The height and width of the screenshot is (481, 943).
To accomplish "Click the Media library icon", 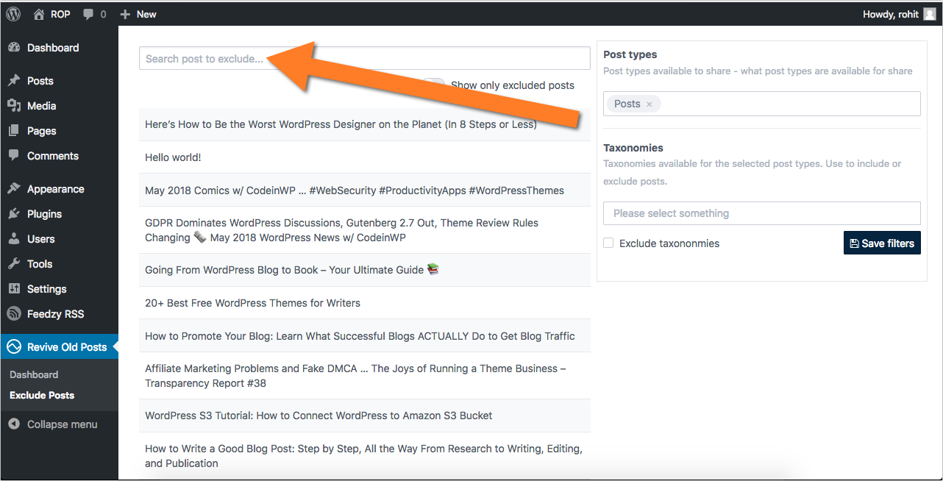I will point(14,106).
